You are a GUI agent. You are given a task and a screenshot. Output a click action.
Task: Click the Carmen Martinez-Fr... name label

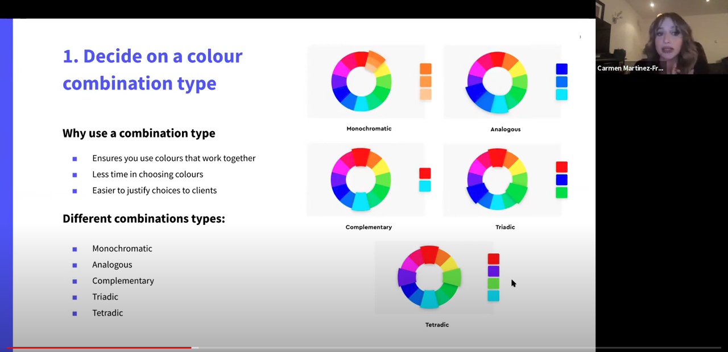630,68
